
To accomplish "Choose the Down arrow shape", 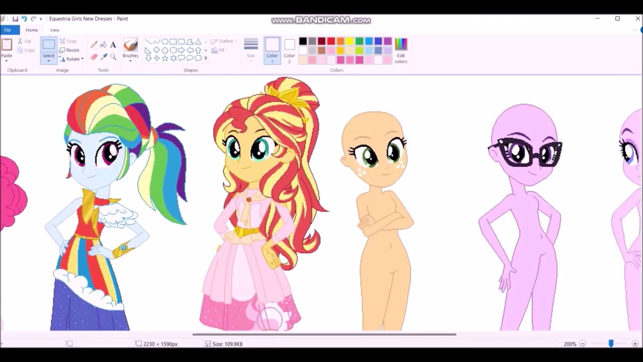I will 148,58.
